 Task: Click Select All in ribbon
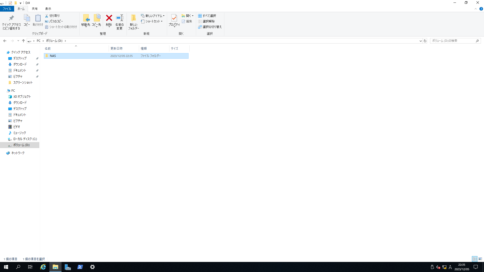207,16
